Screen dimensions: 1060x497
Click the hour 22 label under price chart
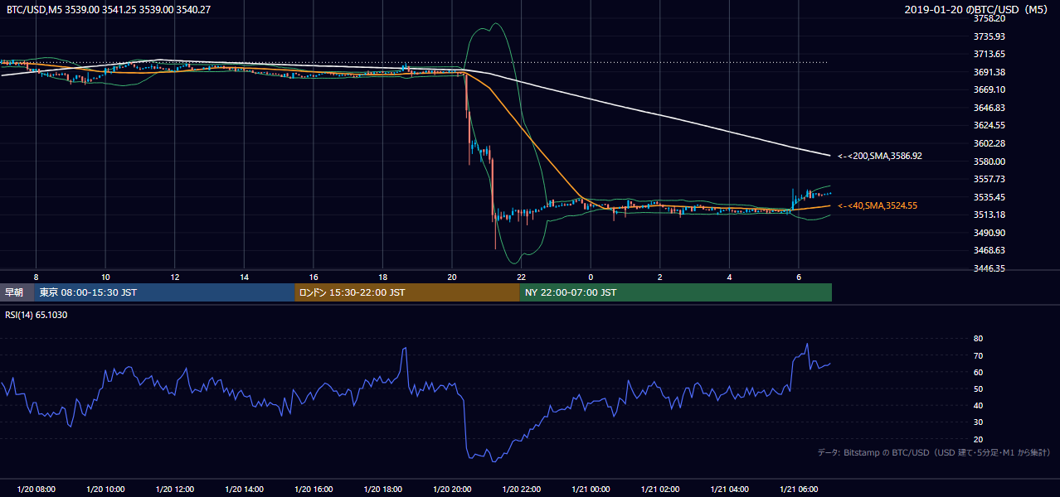[521, 277]
